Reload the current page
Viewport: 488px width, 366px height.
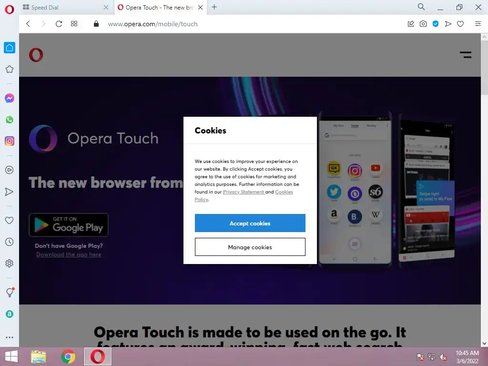[59, 24]
